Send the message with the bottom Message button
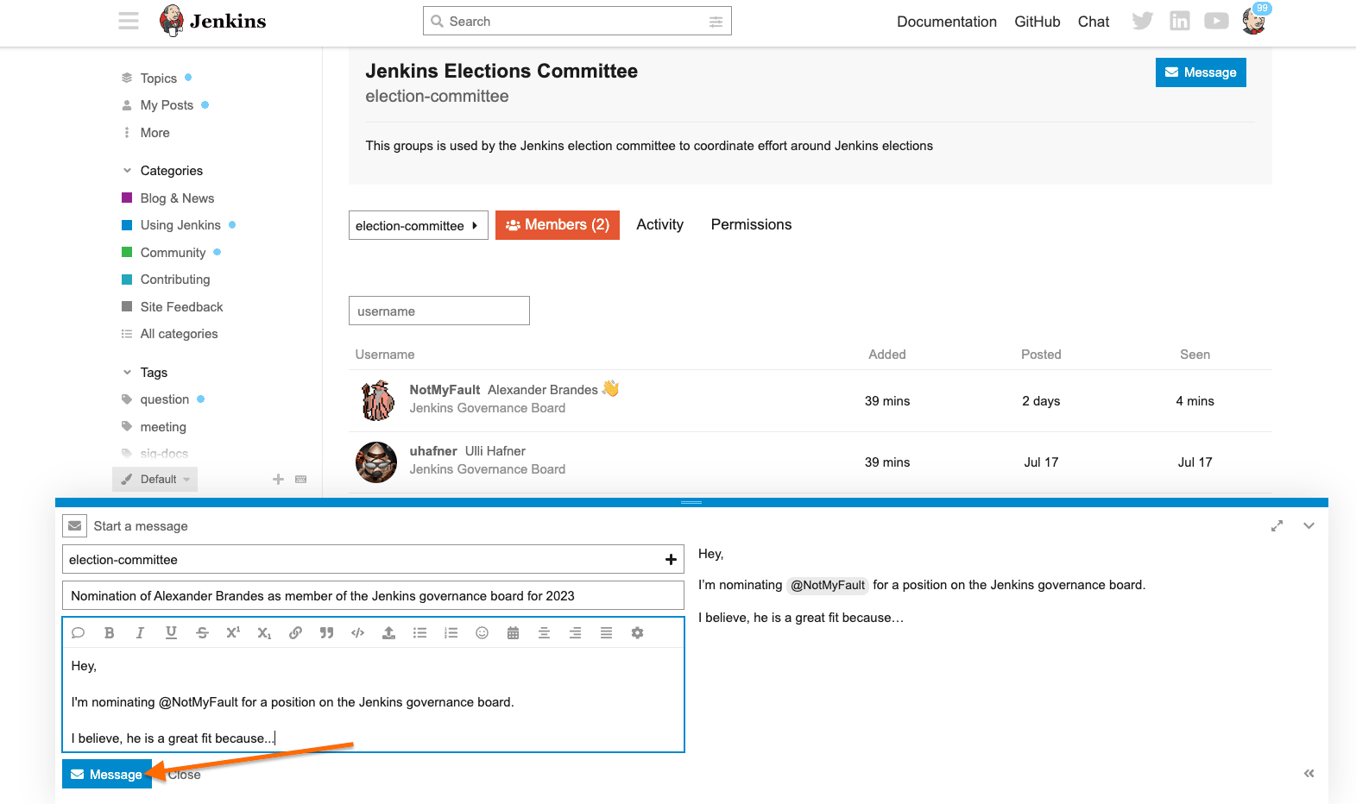Viewport: 1356px width, 804px height. click(x=106, y=774)
